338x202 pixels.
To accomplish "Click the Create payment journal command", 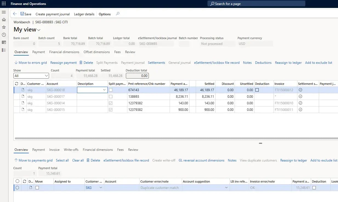I will point(52,14).
